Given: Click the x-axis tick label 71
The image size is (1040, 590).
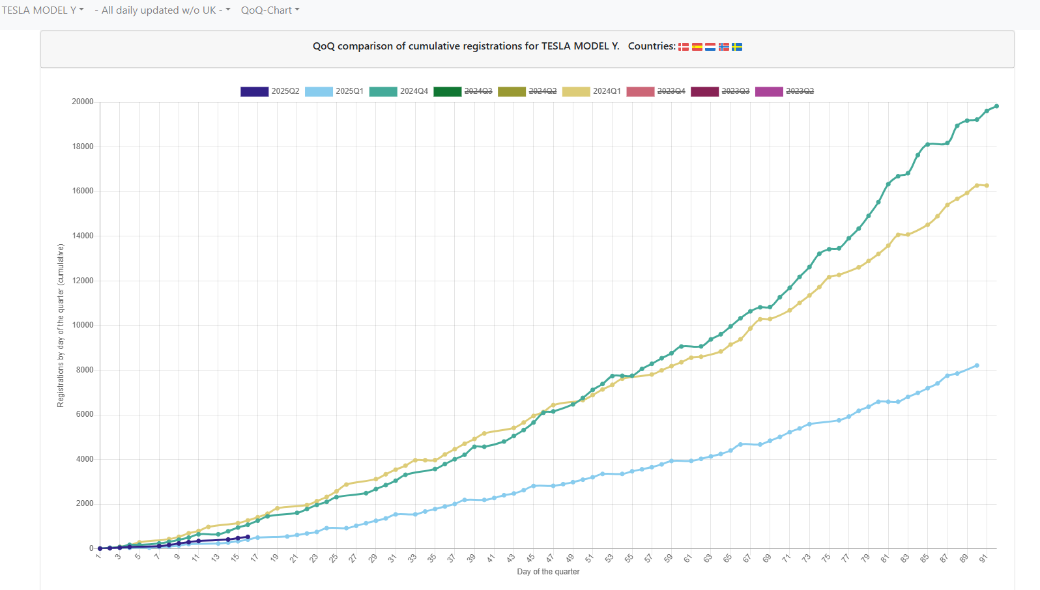Looking at the screenshot, I should pyautogui.click(x=787, y=558).
